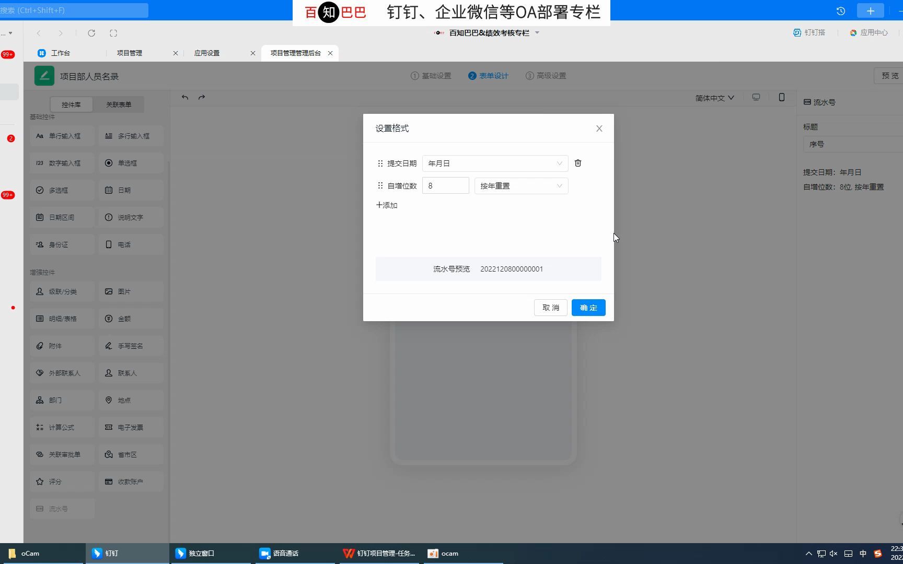Edit the 自增位数 value field
Screen dimensions: 903x564
[x=445, y=186]
